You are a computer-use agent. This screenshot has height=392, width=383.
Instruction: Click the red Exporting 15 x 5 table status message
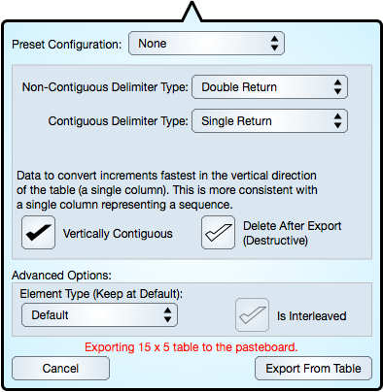pyautogui.click(x=191, y=347)
